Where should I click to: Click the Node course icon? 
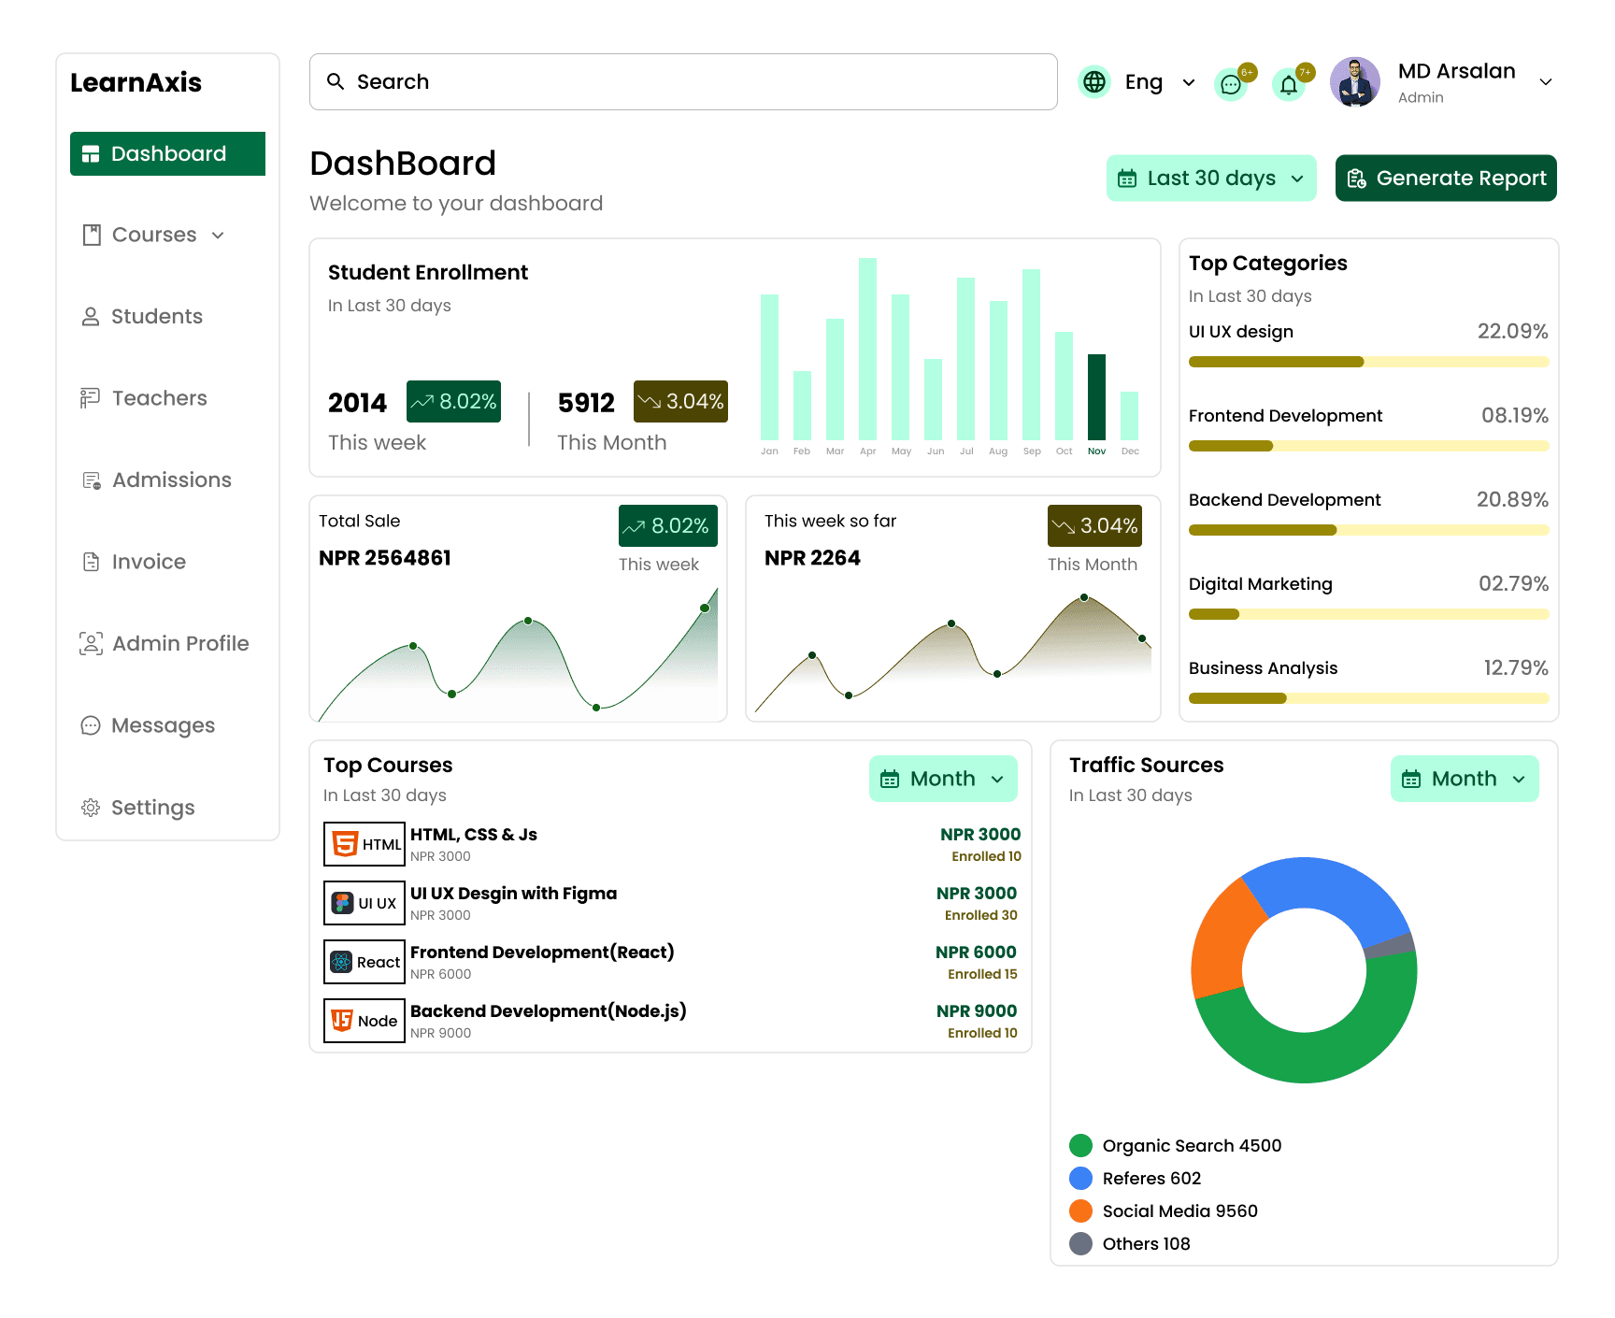tap(364, 1021)
